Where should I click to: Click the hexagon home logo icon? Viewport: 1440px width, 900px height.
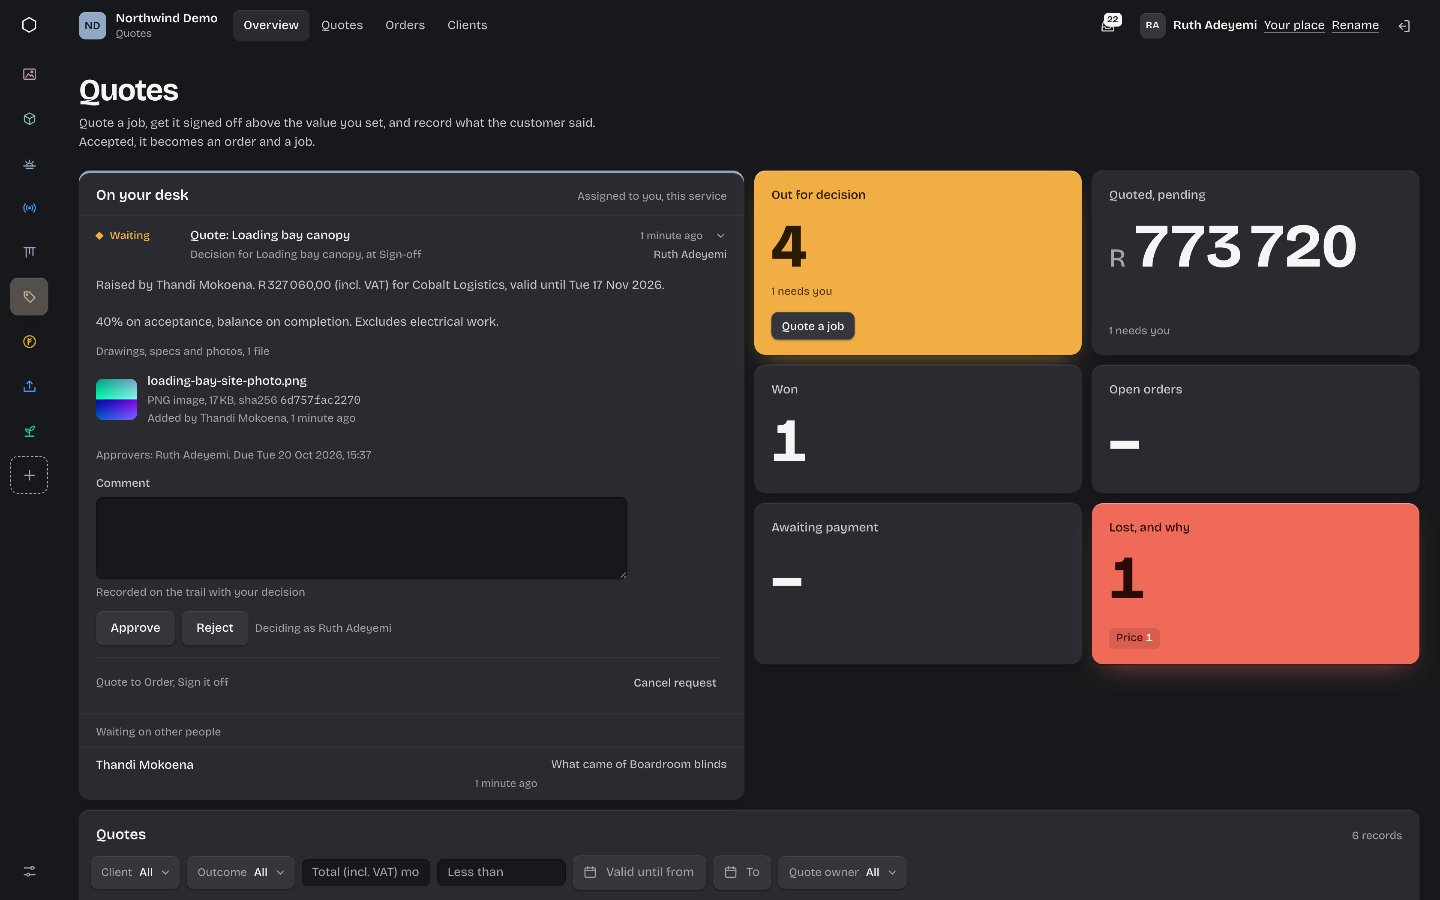click(x=29, y=25)
